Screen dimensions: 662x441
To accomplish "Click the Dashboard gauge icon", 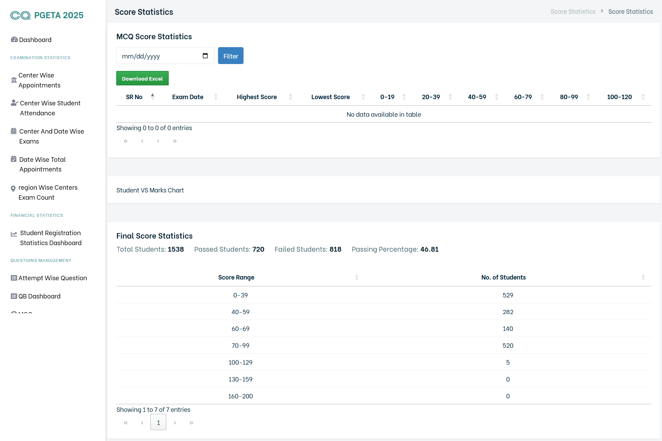I will [14, 40].
